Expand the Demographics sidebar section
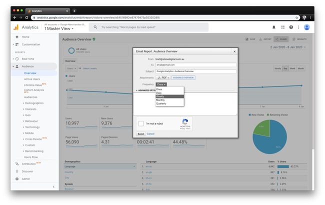325x205 pixels. [x=33, y=103]
